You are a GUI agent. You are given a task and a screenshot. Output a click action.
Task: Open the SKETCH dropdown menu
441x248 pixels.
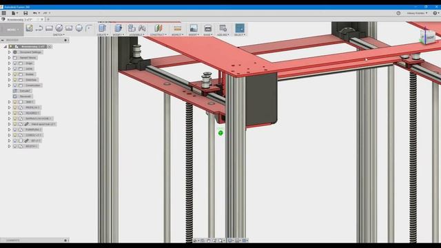click(x=59, y=34)
